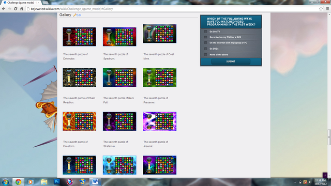Select the Challenge (game mode) browser tab

click(21, 3)
